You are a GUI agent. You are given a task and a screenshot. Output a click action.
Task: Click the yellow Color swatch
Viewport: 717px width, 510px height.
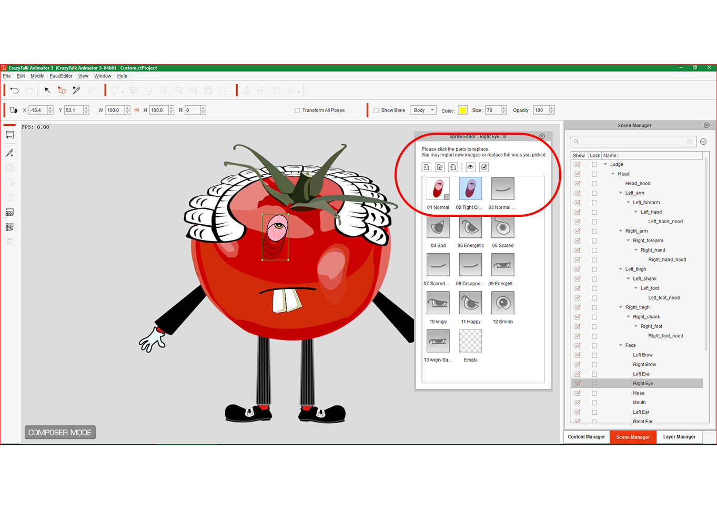[x=462, y=110]
